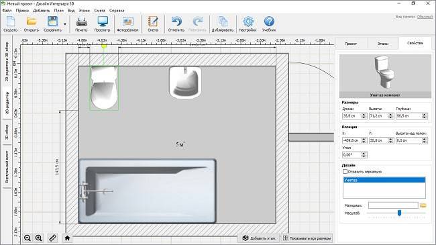This screenshot has height=245, width=436.
Task: Click the Масштаб slider handle
Action: 399,213
